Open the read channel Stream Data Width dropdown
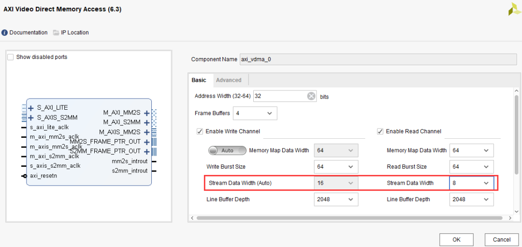 [471, 183]
